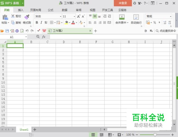Switch to the 公式 ribbon tab
This screenshot has height=137, width=178.
pos(50,10)
